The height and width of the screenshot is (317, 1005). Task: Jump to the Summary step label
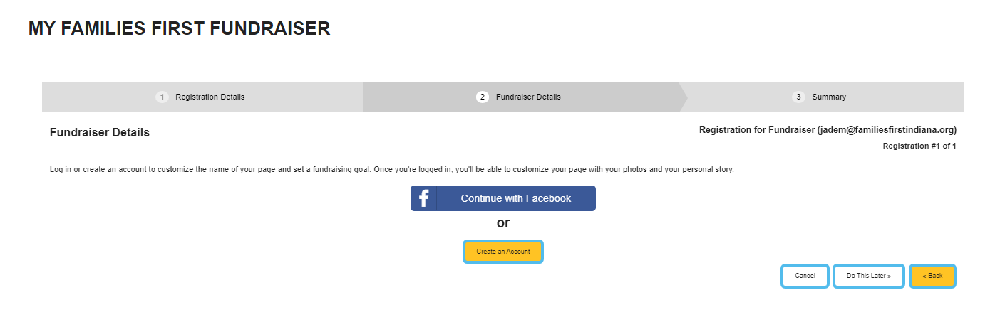pos(829,97)
